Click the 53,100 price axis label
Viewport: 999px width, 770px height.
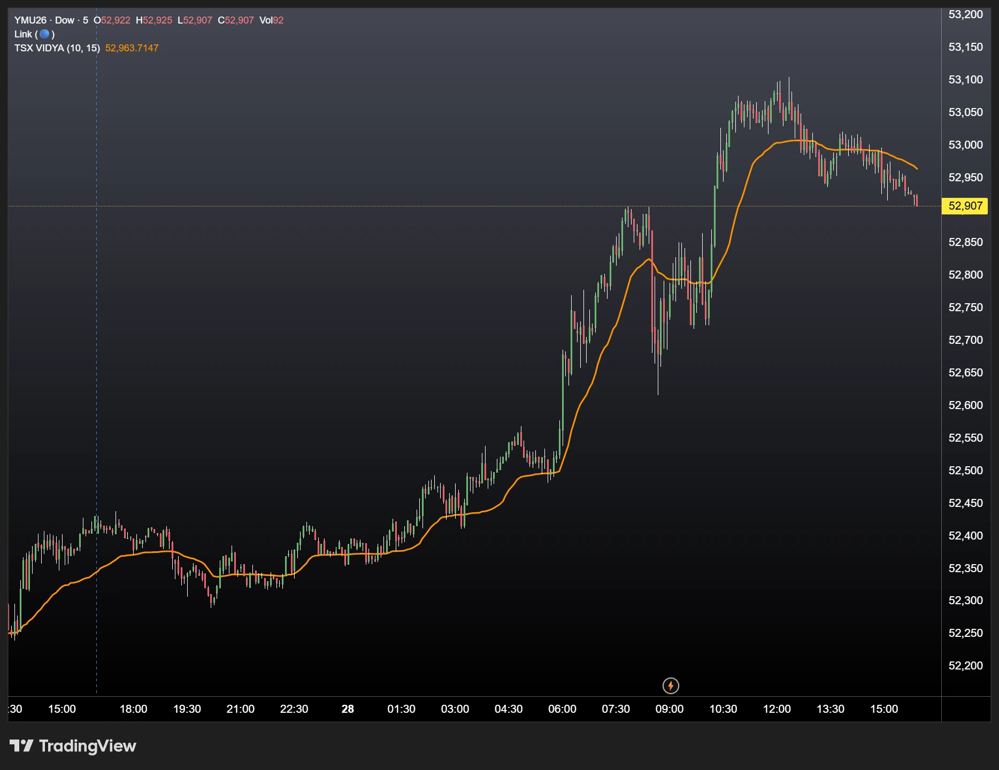(x=965, y=80)
